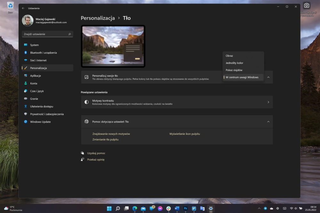Open Wyświetlanie ikon pulpitu help link
This screenshot has width=320, height=213.
coord(185,134)
